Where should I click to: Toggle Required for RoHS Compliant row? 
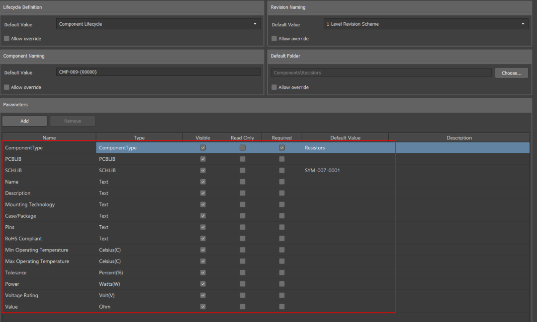click(282, 239)
